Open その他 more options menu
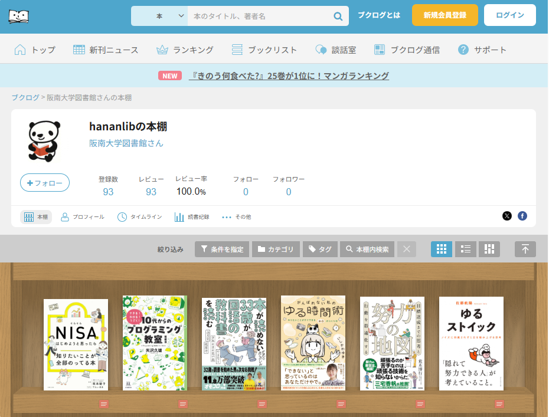The image size is (549, 417). 236,217
